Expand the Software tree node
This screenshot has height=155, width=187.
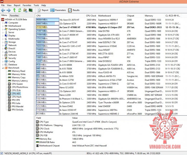pos(3,55)
